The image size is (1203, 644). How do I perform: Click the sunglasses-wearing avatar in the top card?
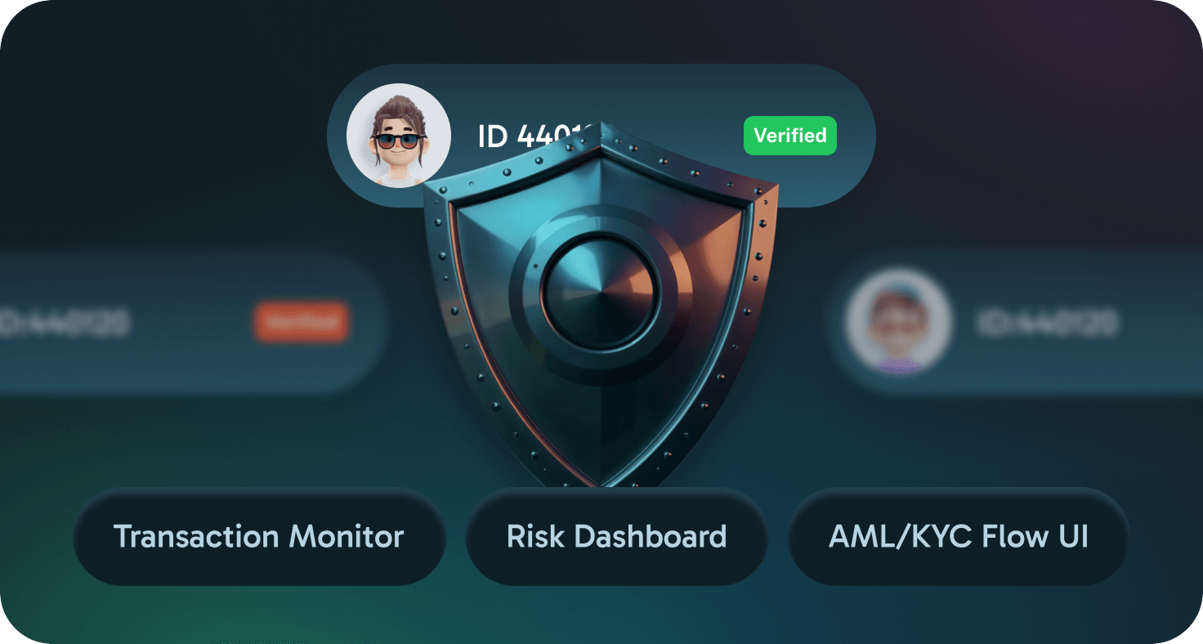coord(399,136)
